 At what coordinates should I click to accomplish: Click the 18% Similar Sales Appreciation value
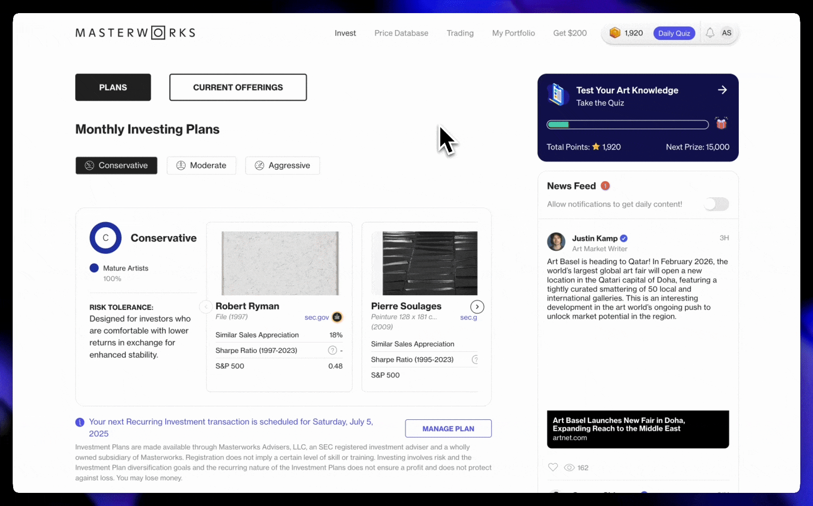click(336, 335)
